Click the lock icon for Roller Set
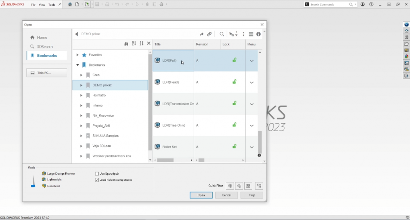This screenshot has width=410, height=220. click(x=234, y=146)
